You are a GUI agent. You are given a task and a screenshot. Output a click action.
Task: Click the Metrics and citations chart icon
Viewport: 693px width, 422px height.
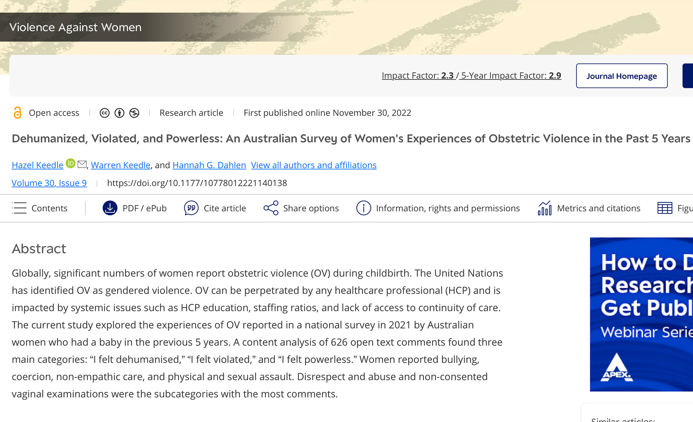point(545,208)
